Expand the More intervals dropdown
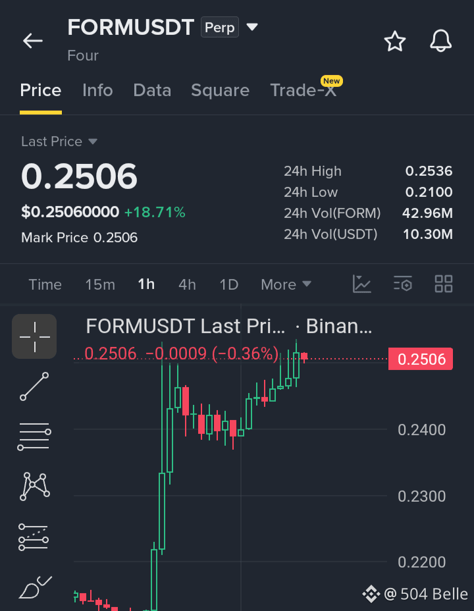474x611 pixels. click(286, 284)
